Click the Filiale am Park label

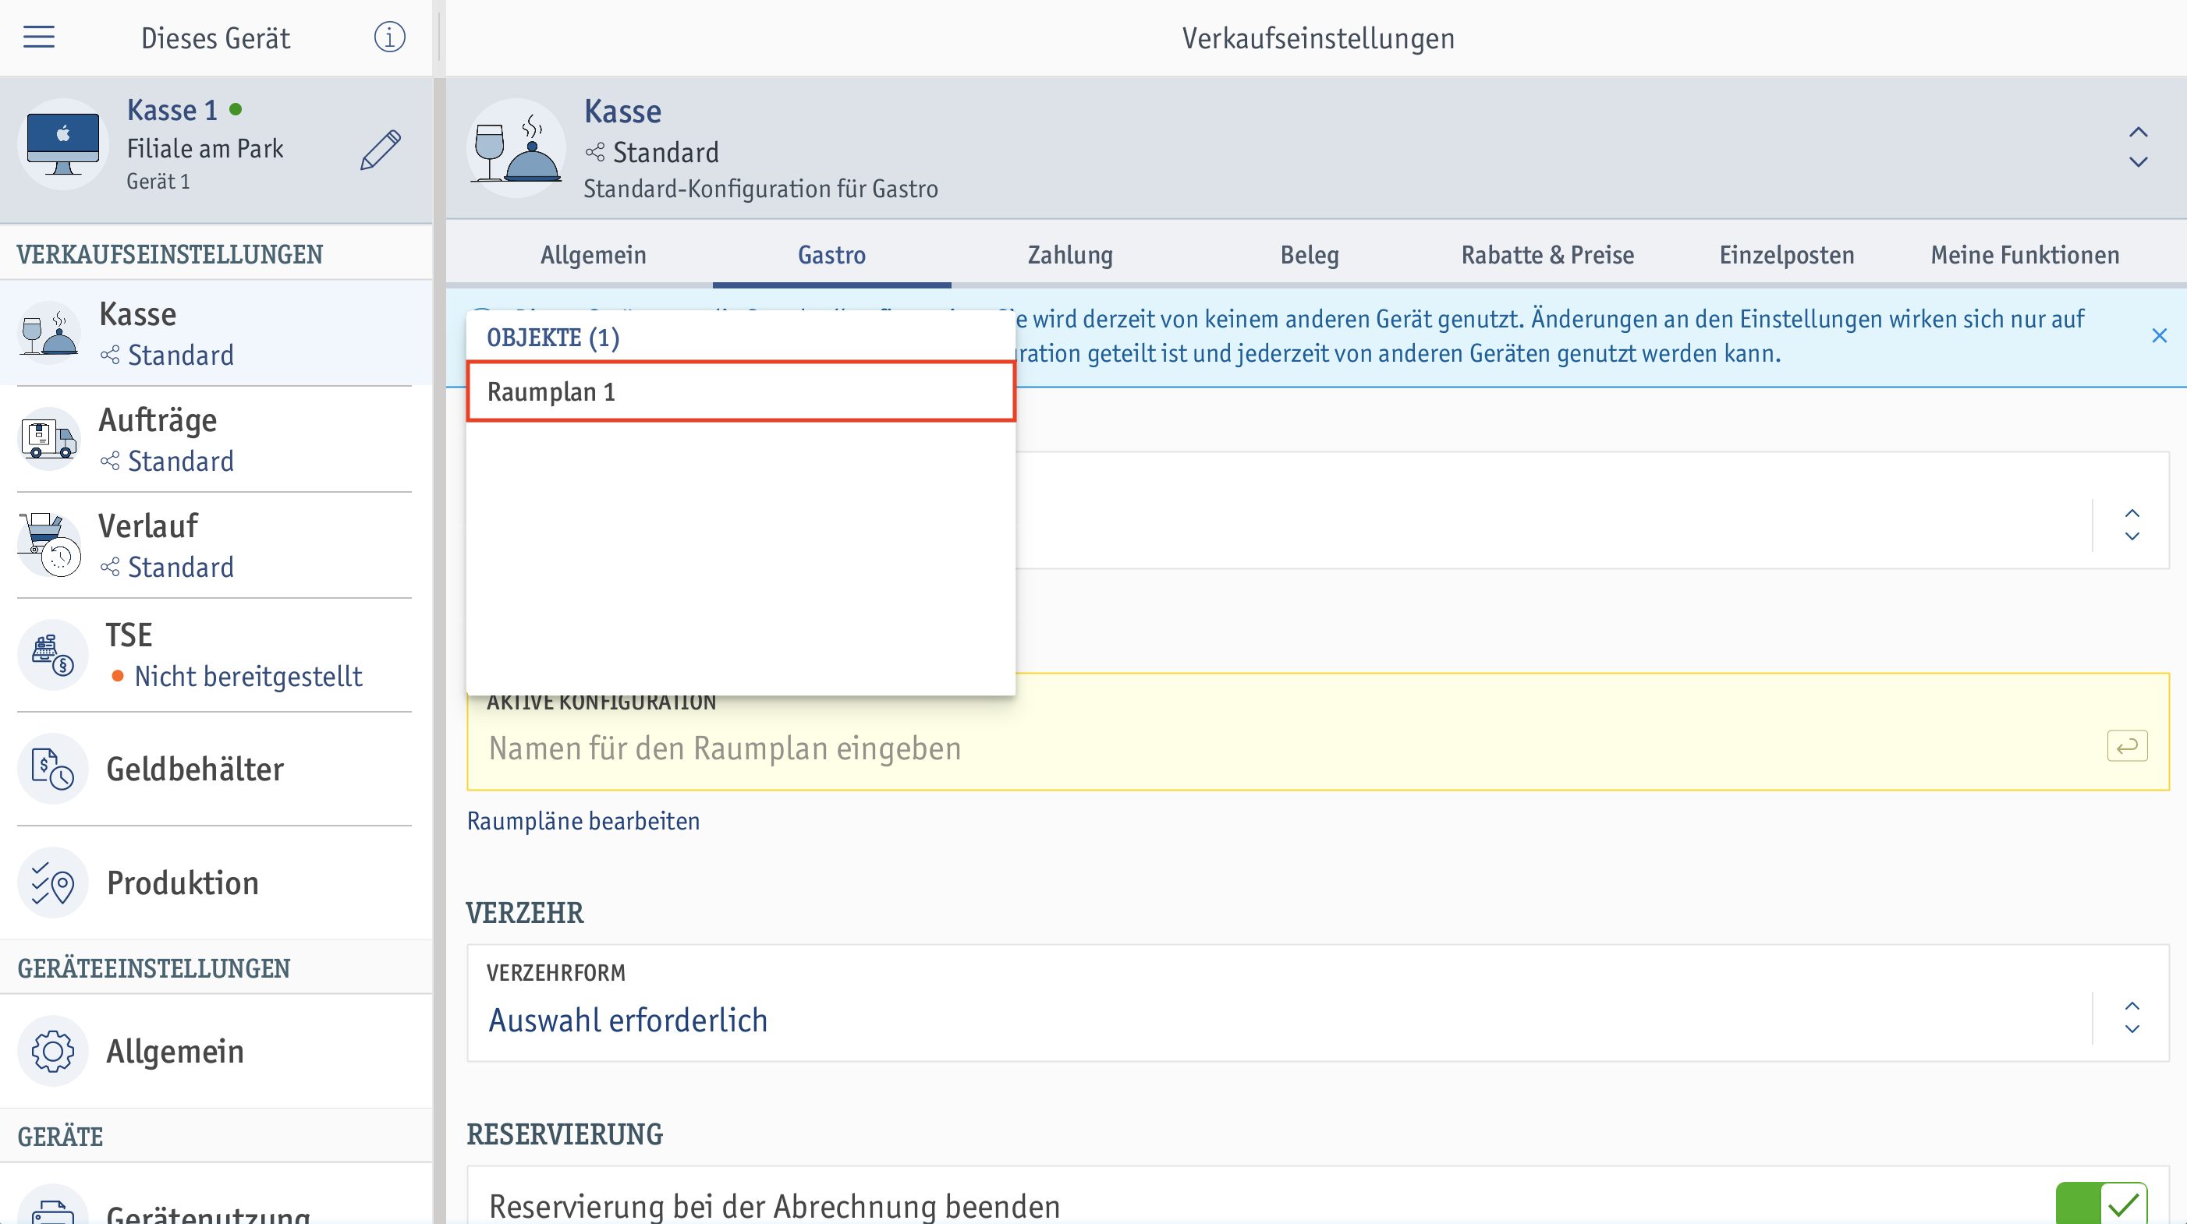tap(204, 149)
